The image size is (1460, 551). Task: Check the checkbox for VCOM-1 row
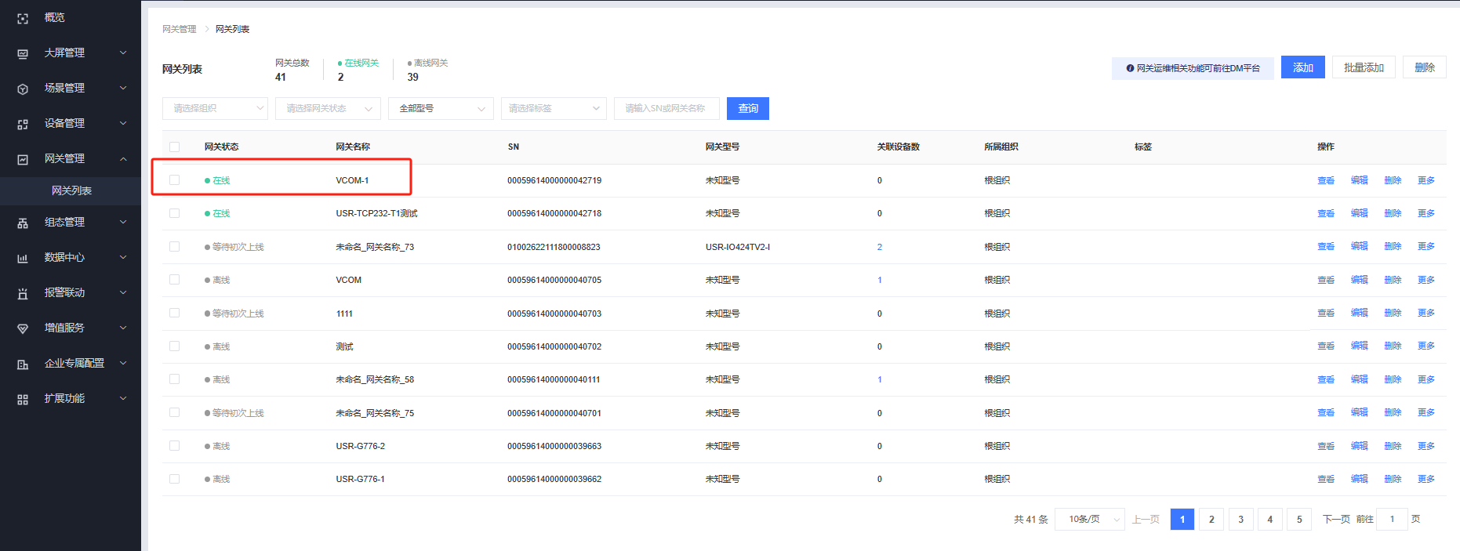pyautogui.click(x=174, y=180)
